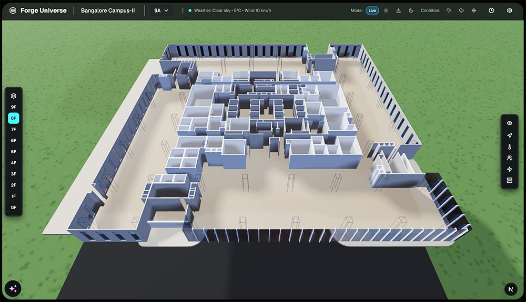Click the layers stack icon
Image resolution: width=526 pixels, height=302 pixels.
click(14, 96)
